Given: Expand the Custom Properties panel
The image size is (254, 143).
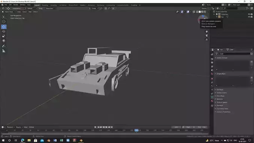Looking at the screenshot, I should tap(224, 112).
